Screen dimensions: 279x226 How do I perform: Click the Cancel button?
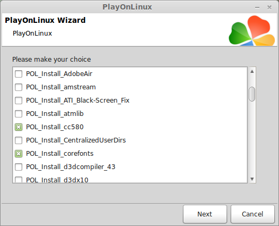pyautogui.click(x=252, y=214)
